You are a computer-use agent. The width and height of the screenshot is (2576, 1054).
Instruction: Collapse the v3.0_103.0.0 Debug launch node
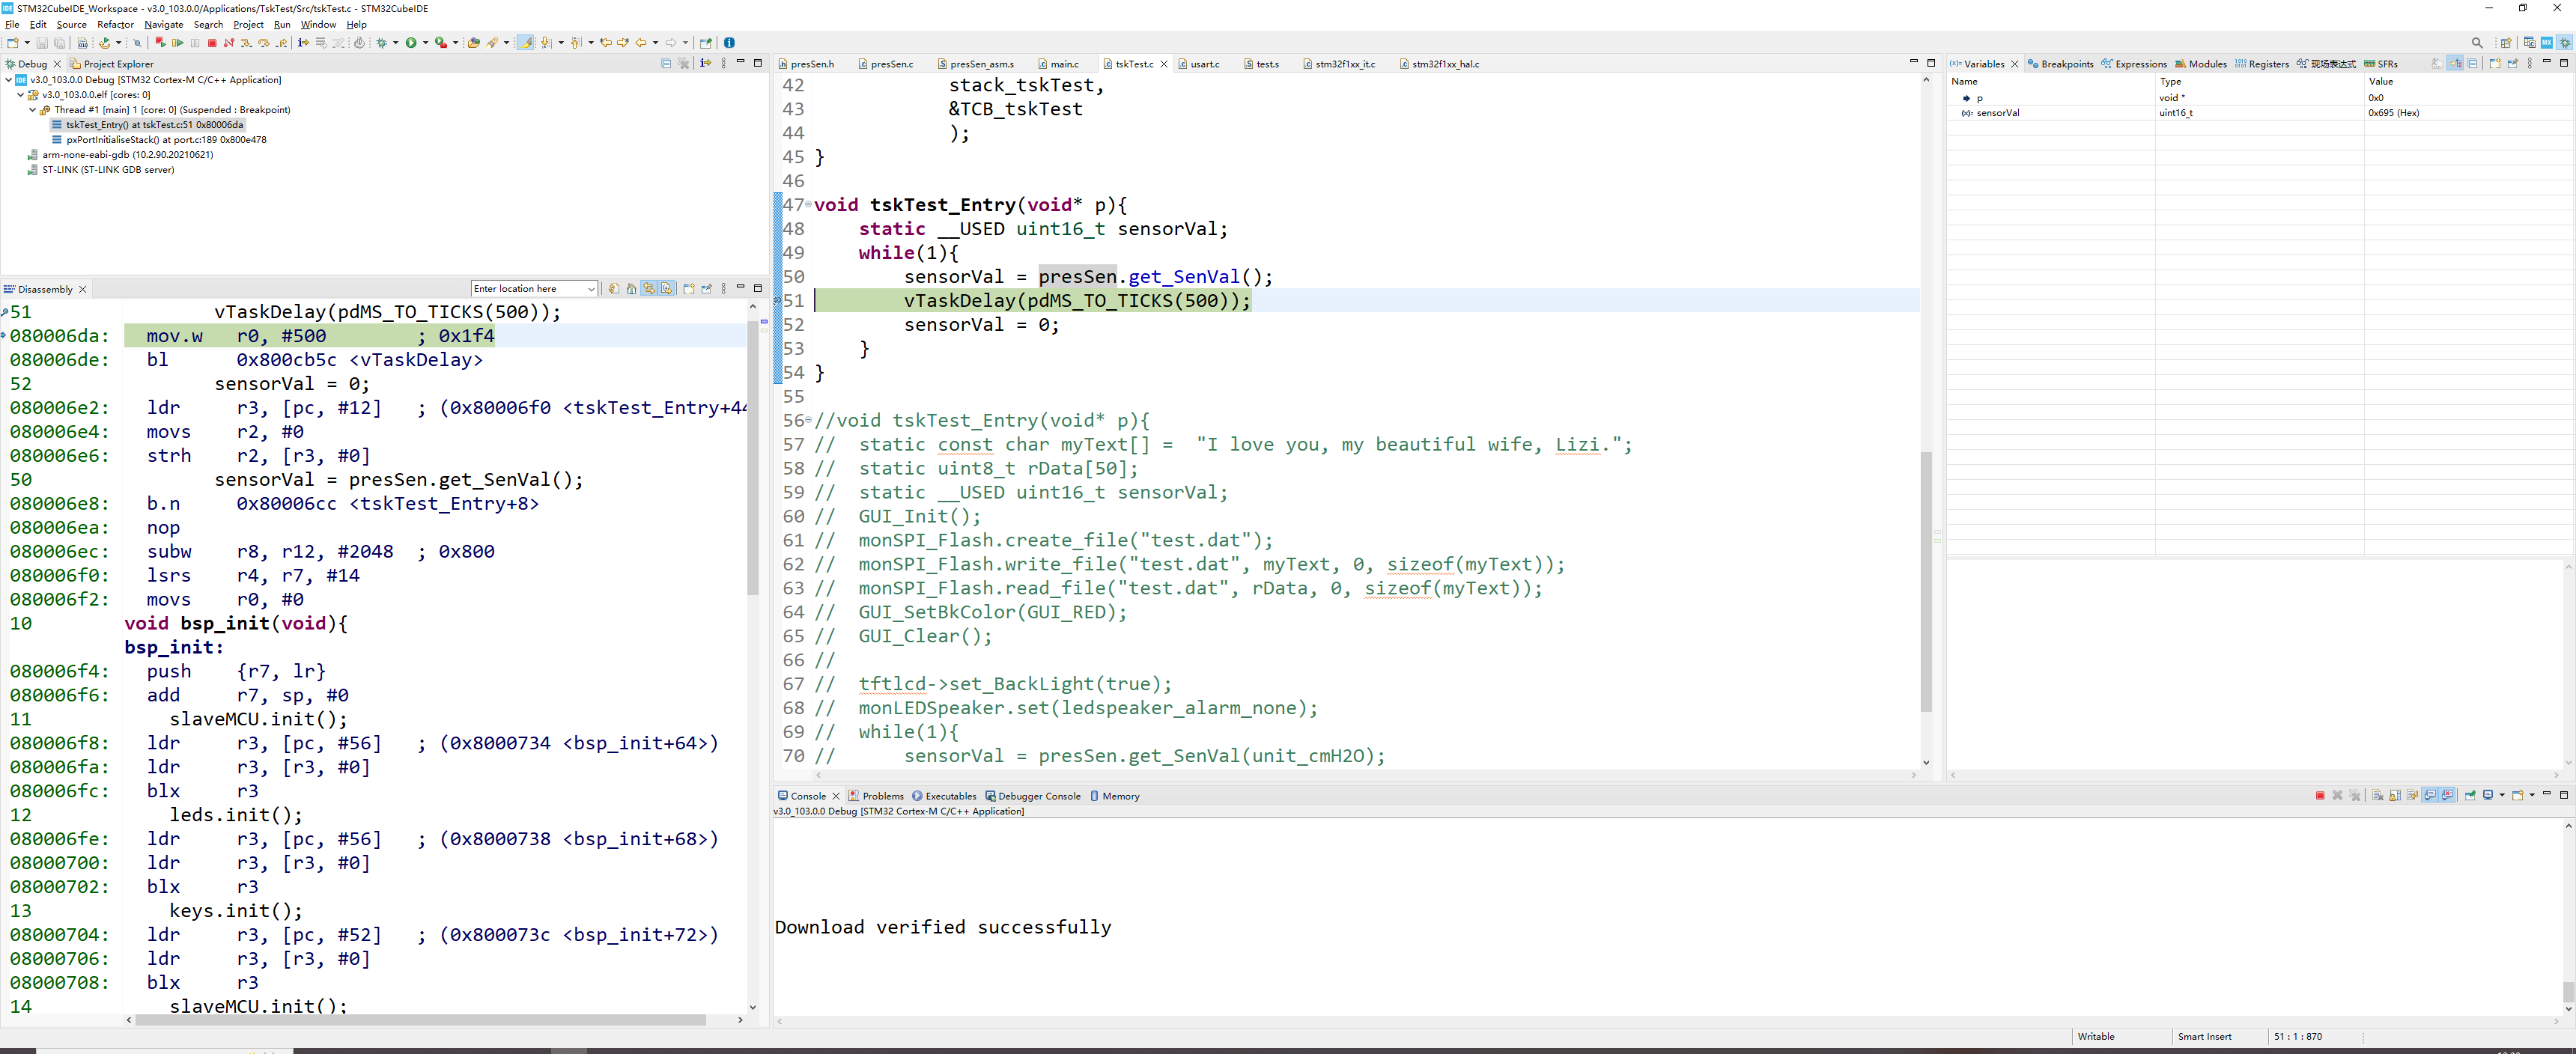(x=9, y=80)
